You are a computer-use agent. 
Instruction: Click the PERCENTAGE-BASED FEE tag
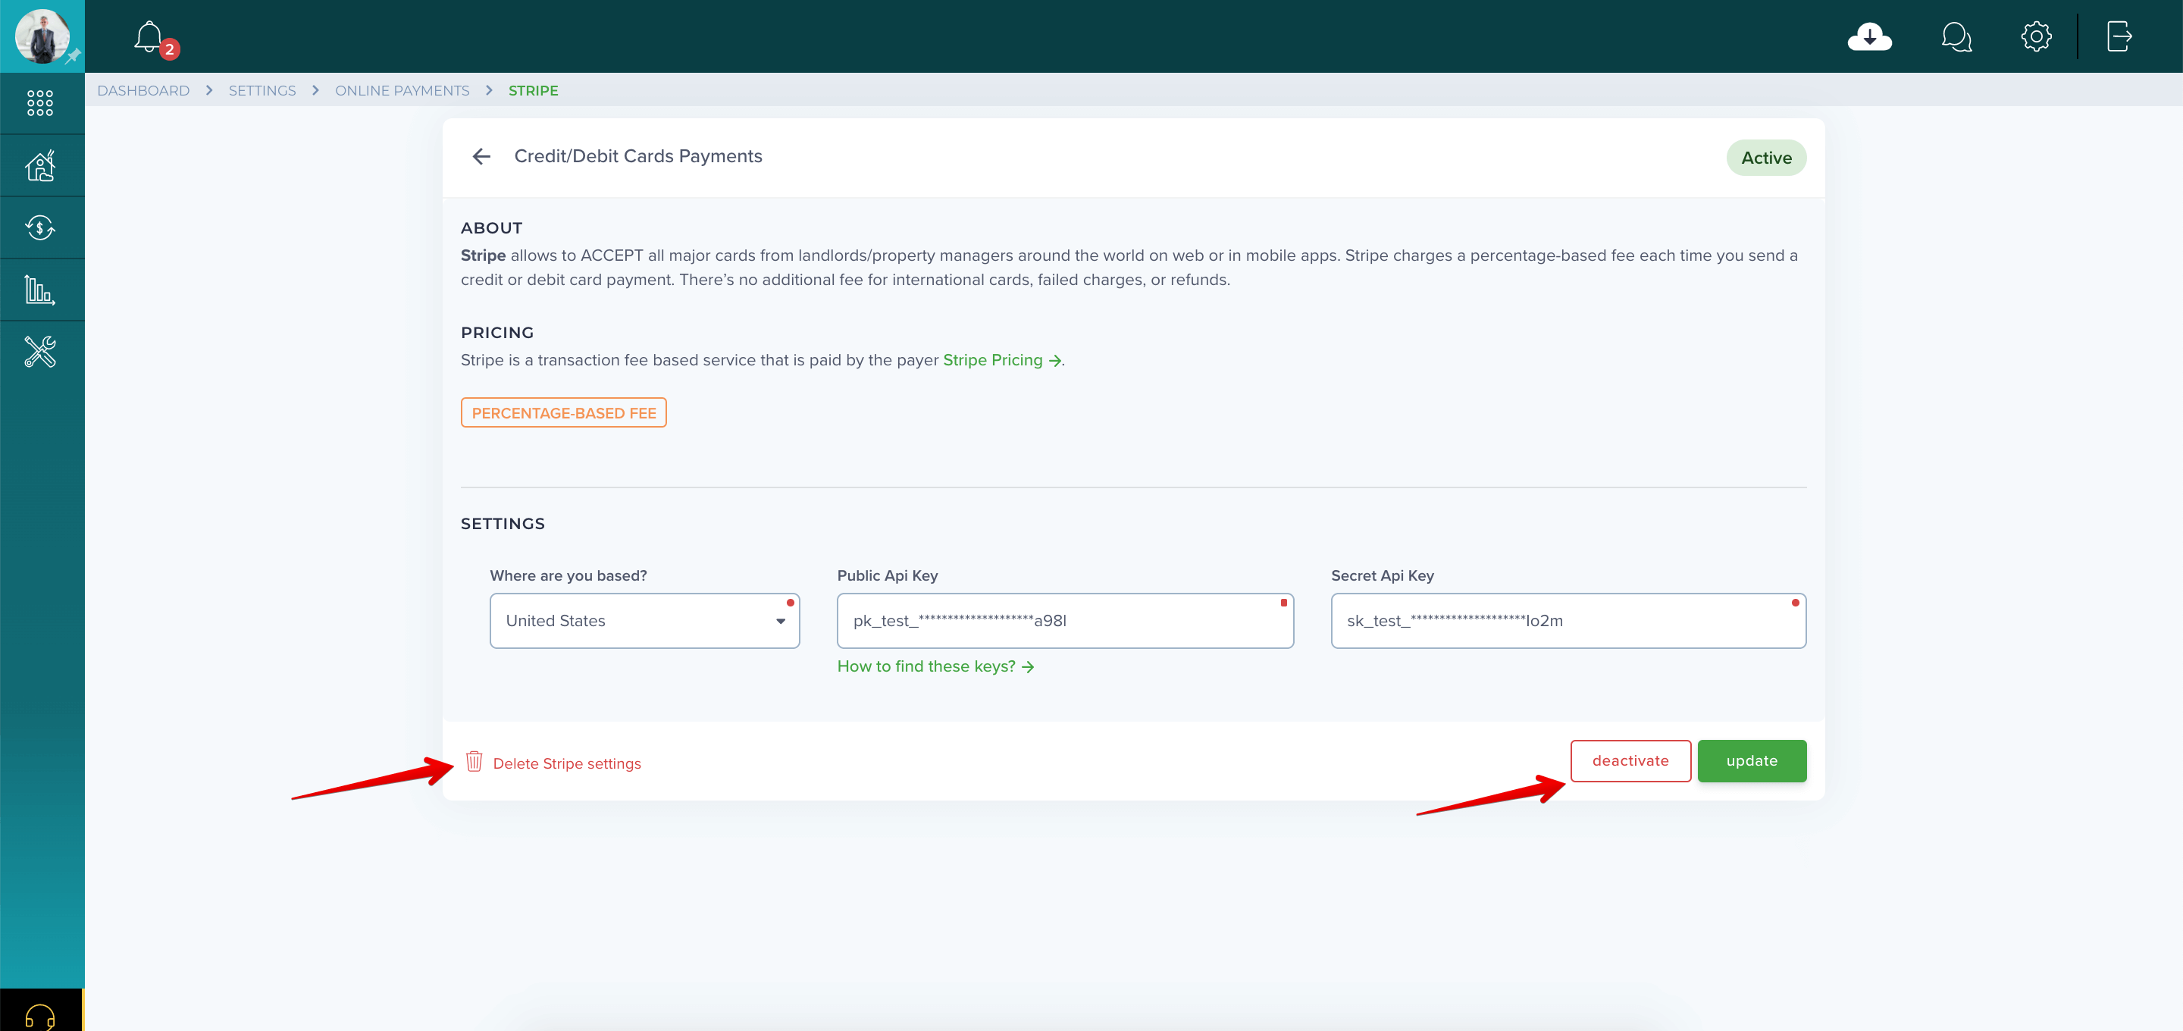tap(563, 413)
